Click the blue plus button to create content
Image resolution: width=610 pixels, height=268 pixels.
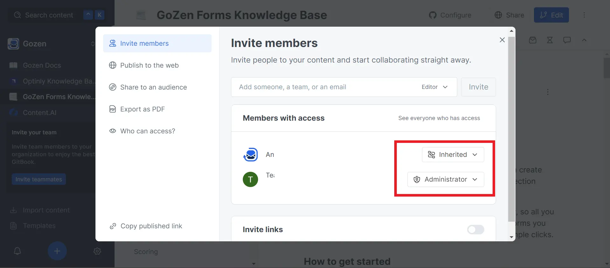point(57,251)
